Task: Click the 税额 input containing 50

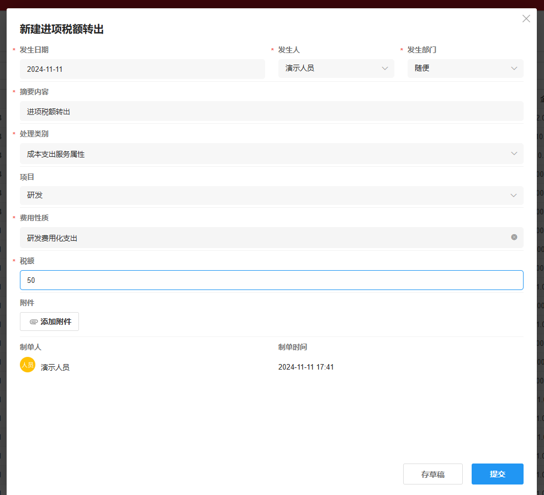Action: coord(271,280)
